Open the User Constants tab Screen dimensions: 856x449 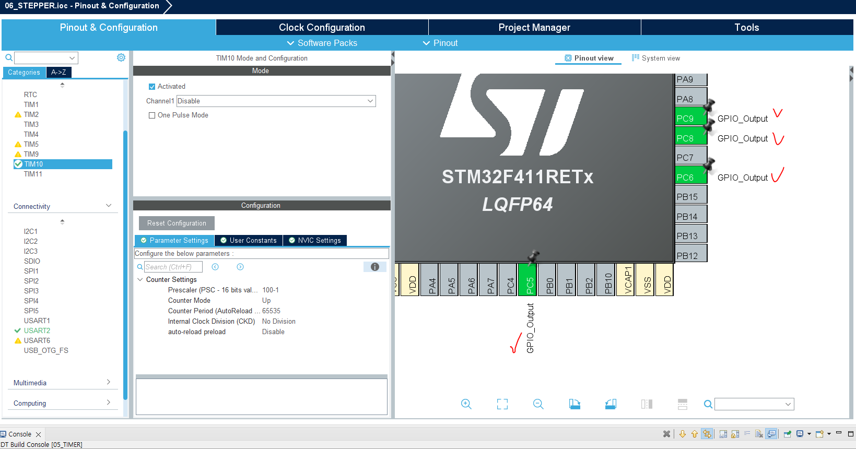coord(249,240)
